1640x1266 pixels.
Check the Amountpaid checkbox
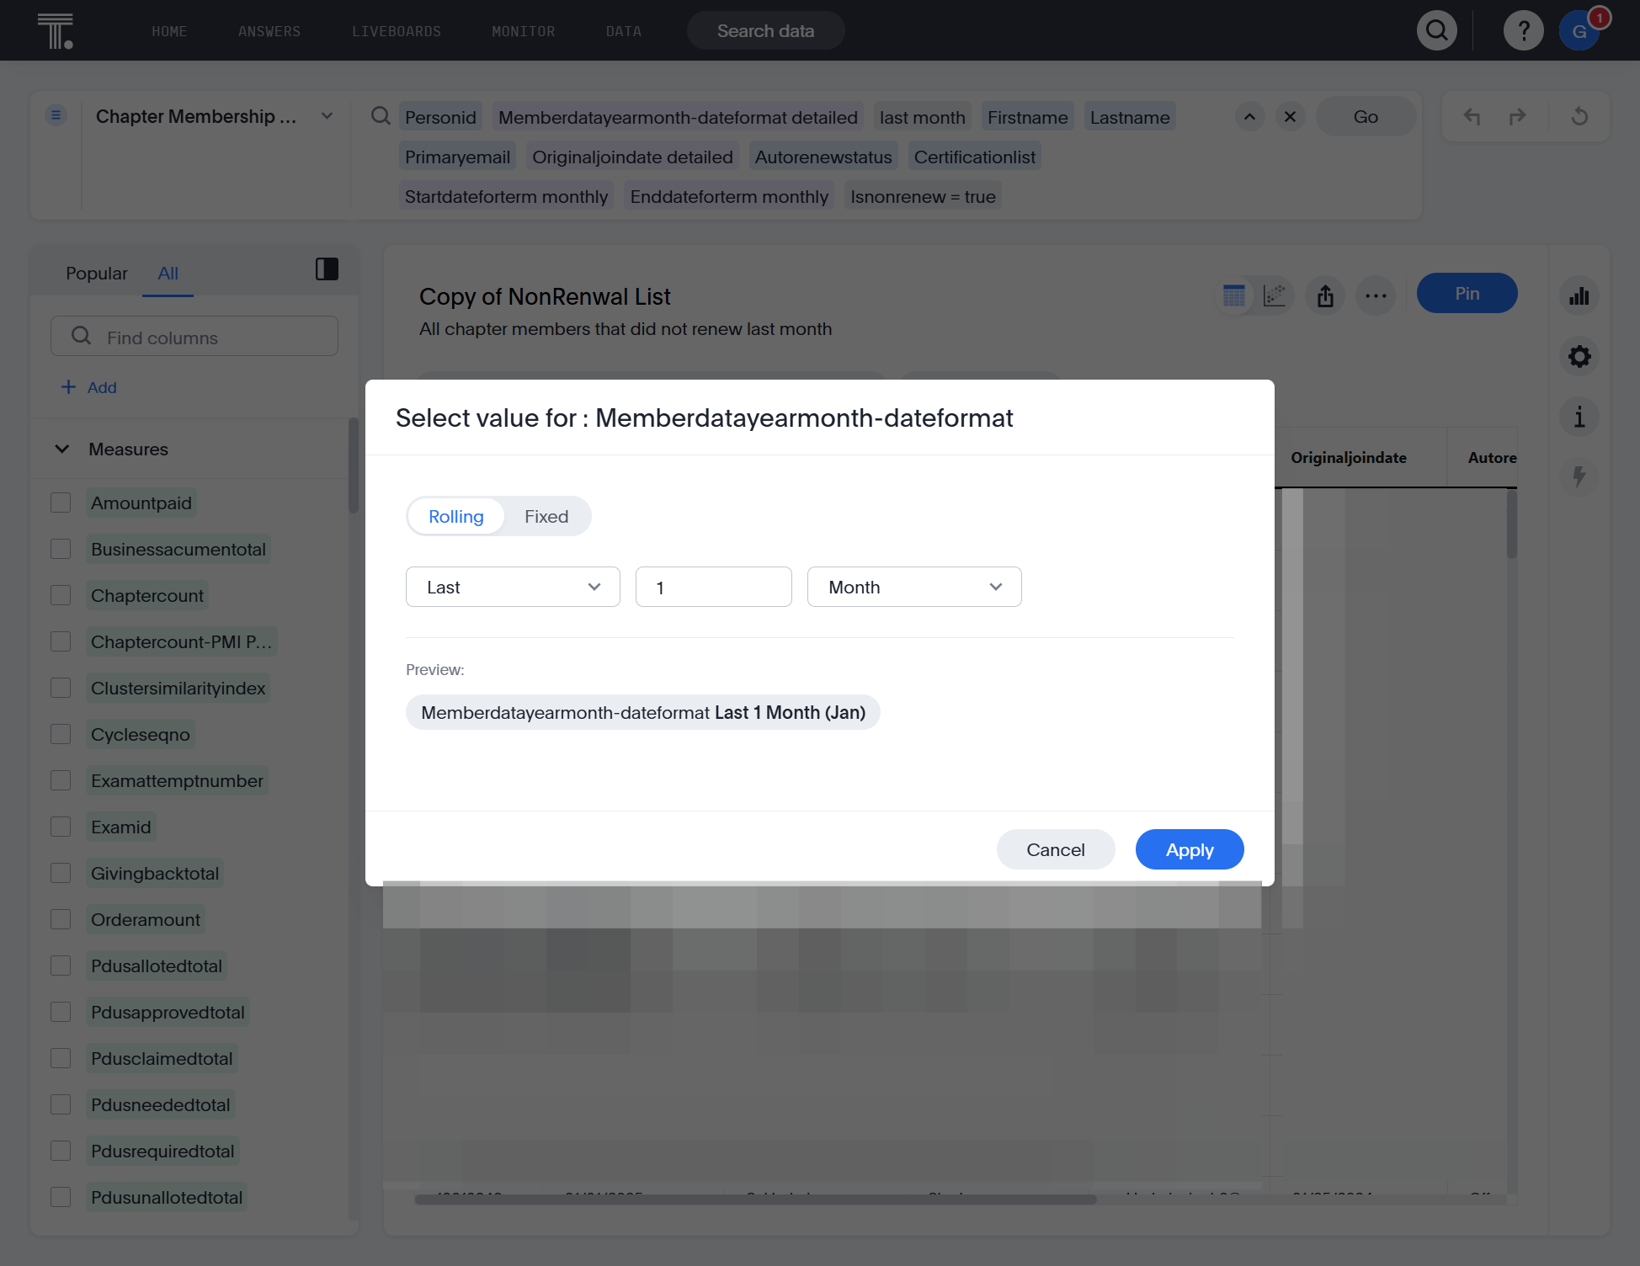61,503
